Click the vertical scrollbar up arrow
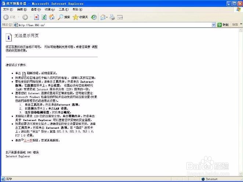This screenshot has height=182, width=243. (241, 30)
